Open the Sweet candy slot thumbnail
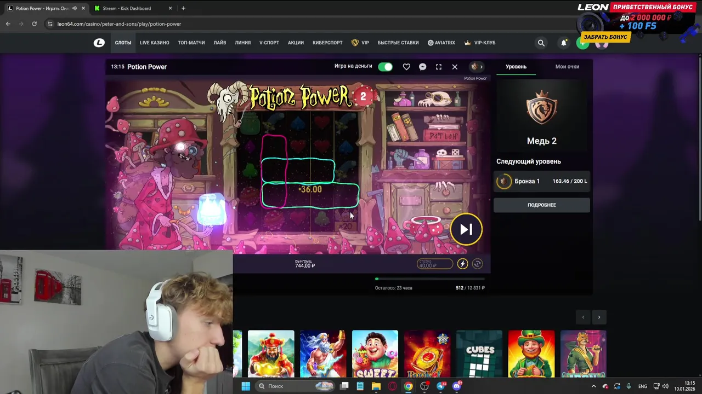 tap(375, 354)
